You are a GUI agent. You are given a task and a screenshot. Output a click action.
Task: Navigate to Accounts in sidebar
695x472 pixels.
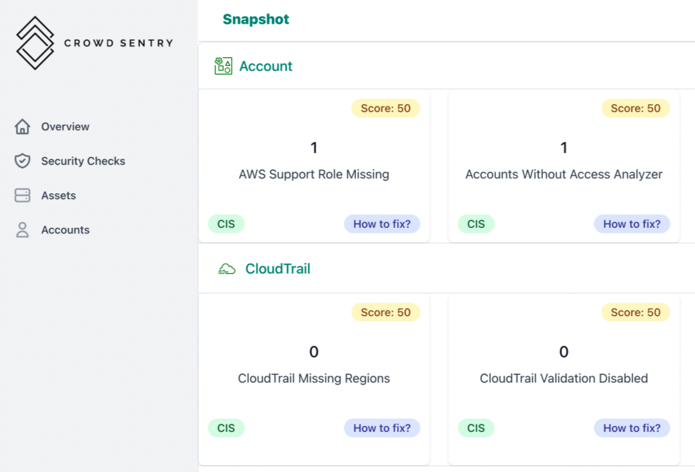click(x=65, y=230)
